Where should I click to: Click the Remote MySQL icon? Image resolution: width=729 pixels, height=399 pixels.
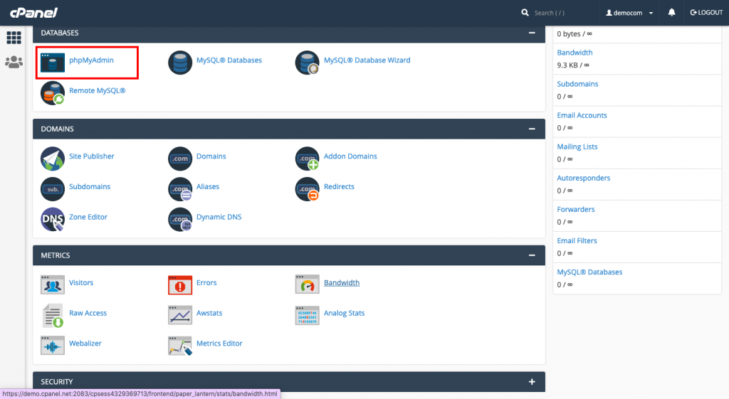click(x=53, y=93)
